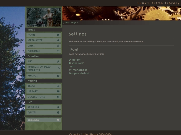This screenshot has width=181, height=135.
Task: Open the STICKERS page
Action: coord(44,107)
